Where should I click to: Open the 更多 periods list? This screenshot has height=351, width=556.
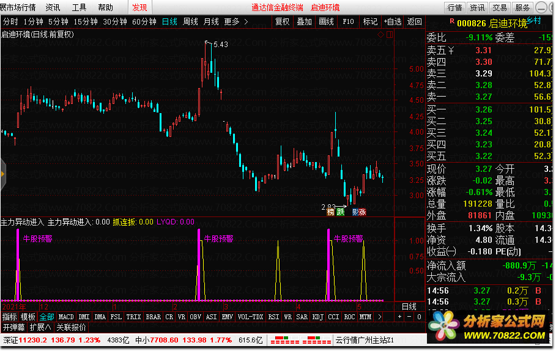pos(232,22)
